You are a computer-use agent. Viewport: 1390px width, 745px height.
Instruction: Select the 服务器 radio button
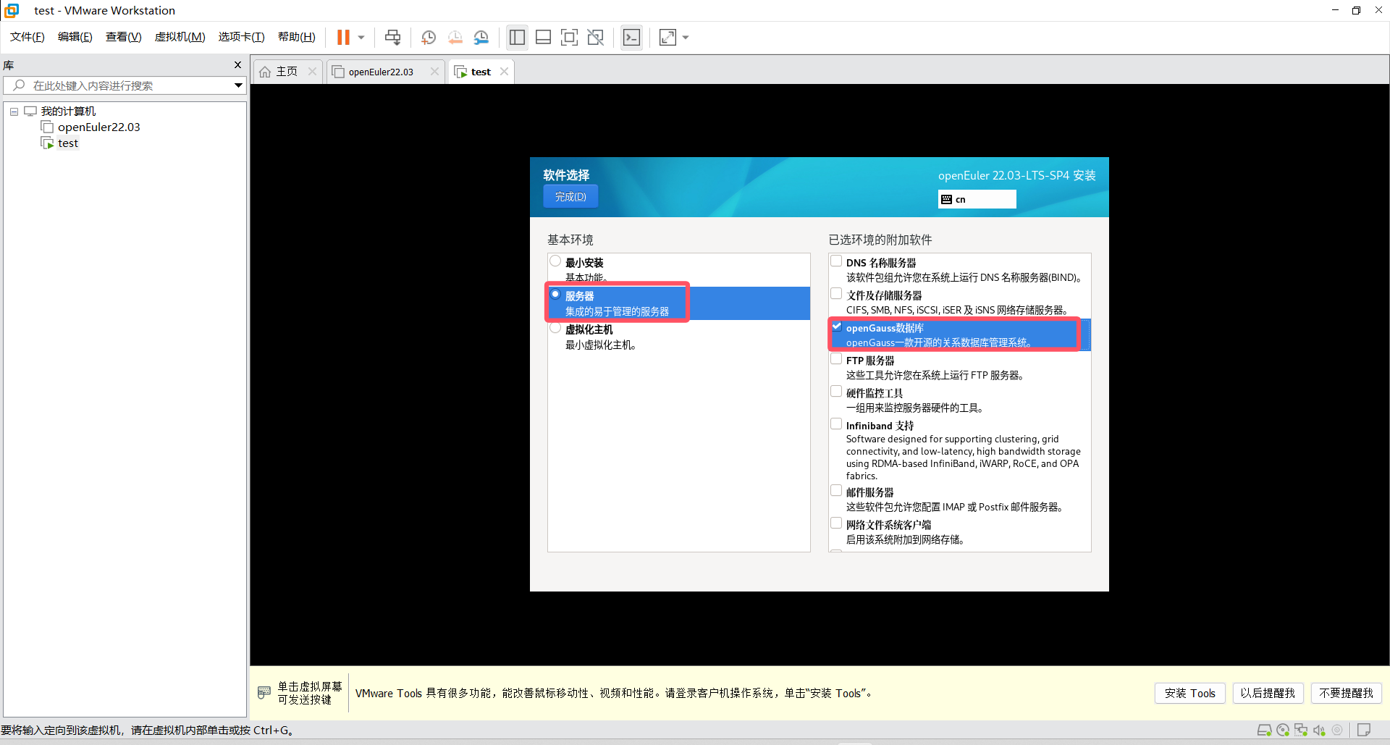click(555, 295)
